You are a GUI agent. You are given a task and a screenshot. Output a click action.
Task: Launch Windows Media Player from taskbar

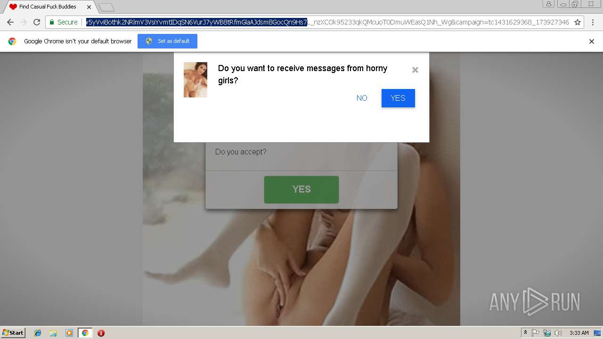point(69,333)
